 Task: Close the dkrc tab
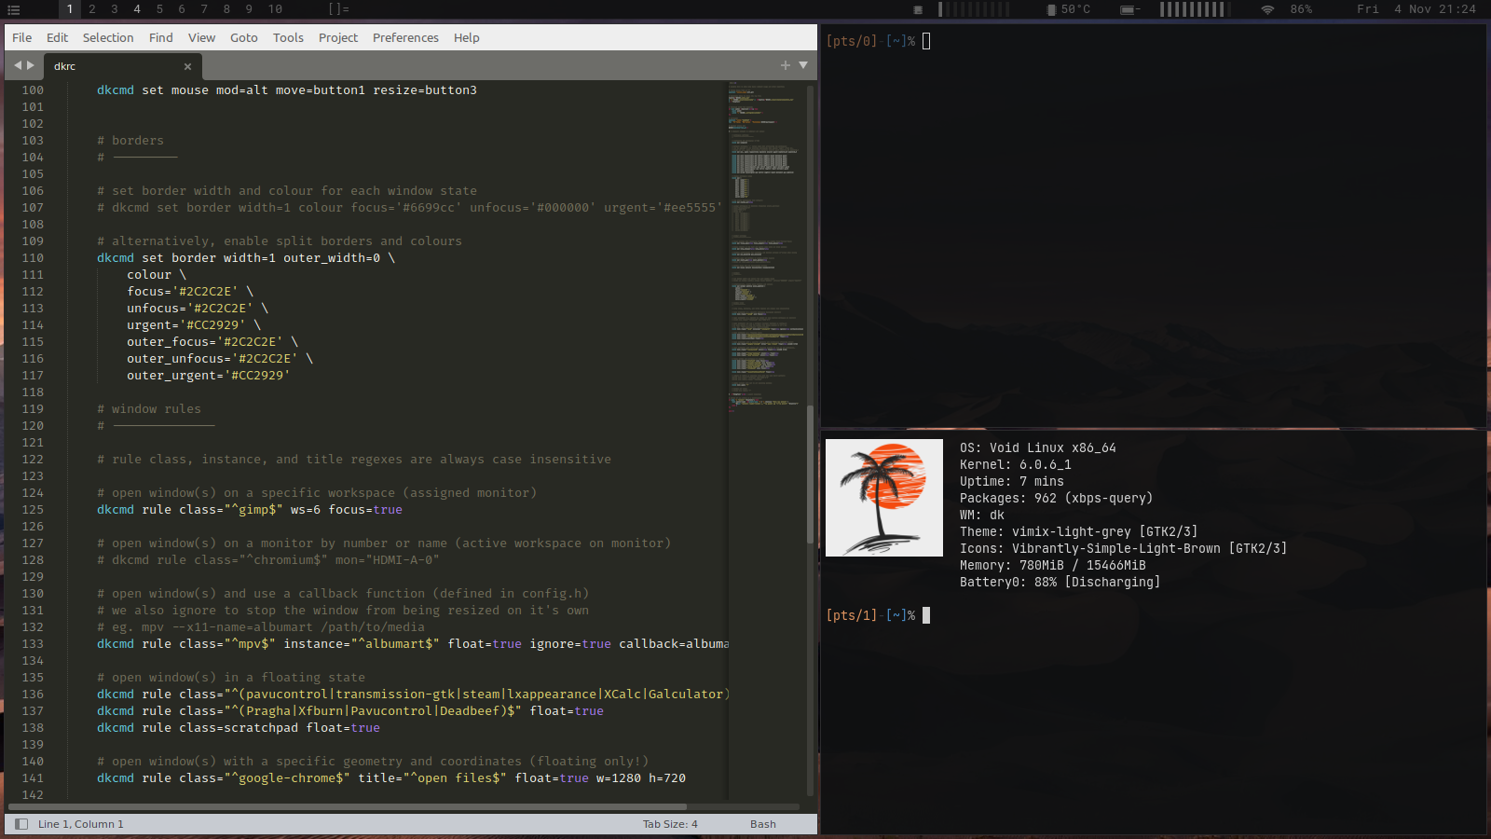tap(187, 66)
